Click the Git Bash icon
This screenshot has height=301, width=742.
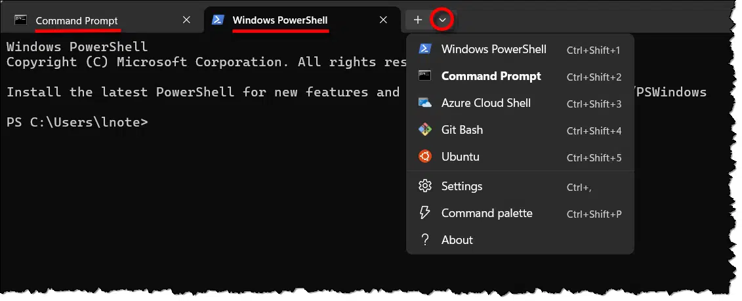[425, 130]
